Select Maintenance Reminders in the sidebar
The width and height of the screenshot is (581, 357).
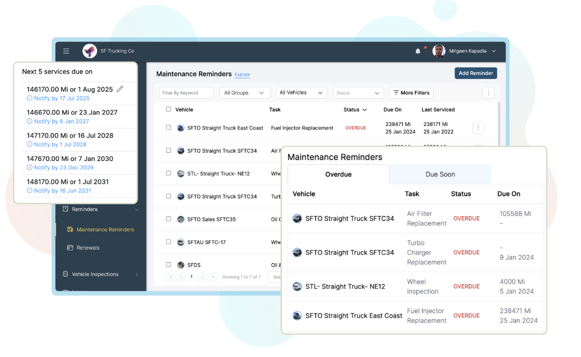click(105, 230)
